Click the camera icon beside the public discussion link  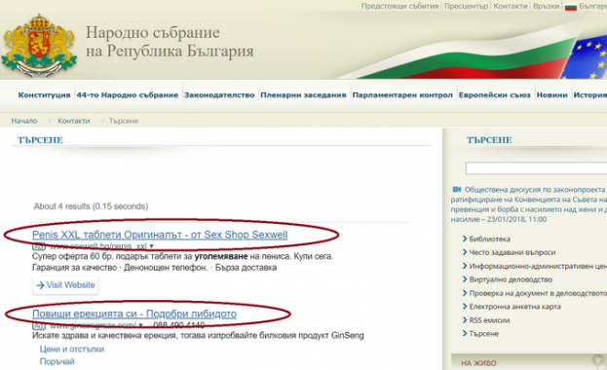click(x=457, y=189)
